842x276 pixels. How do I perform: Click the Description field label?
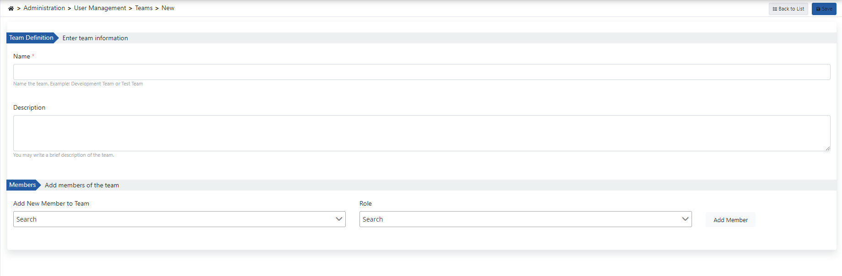pyautogui.click(x=29, y=108)
